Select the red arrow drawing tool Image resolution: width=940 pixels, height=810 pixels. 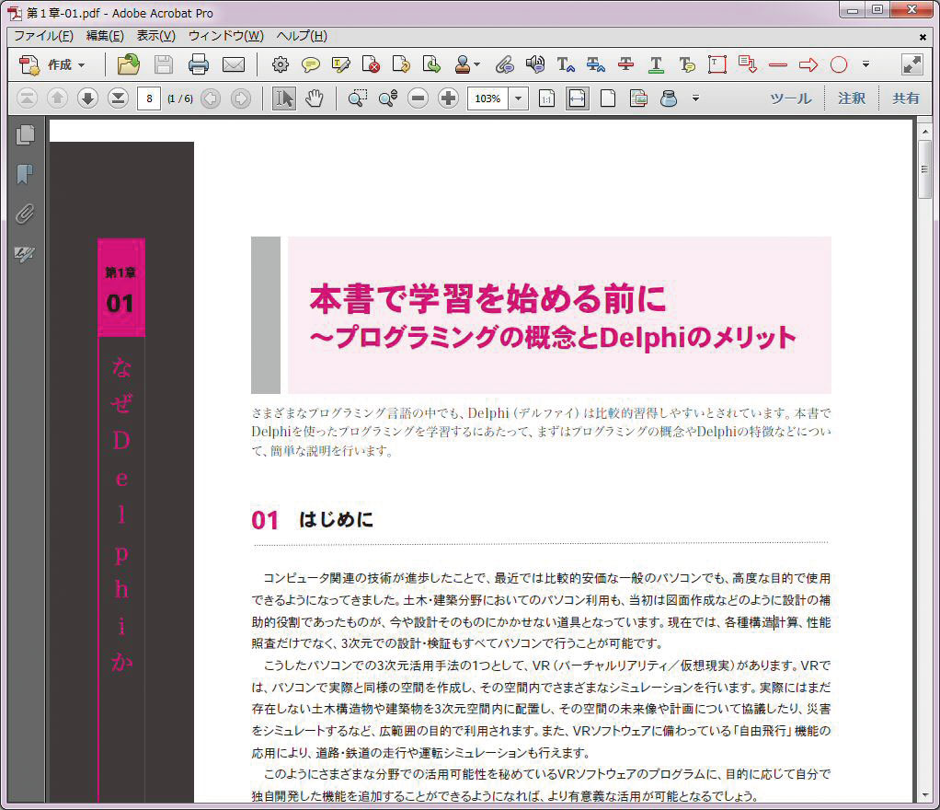(808, 64)
